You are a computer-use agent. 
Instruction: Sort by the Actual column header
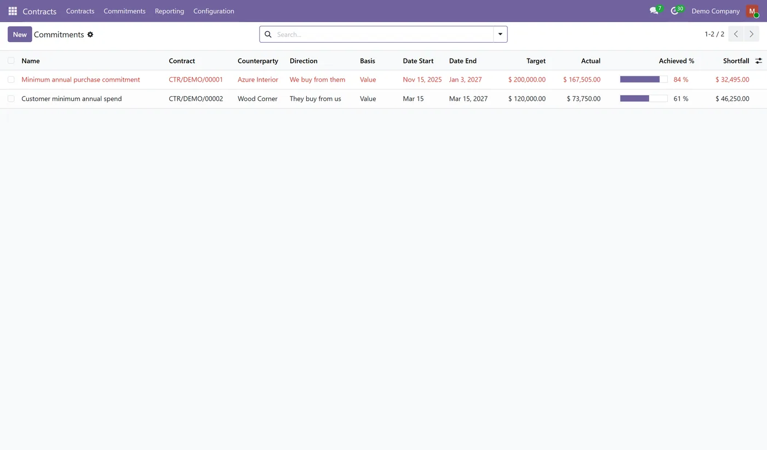[591, 61]
